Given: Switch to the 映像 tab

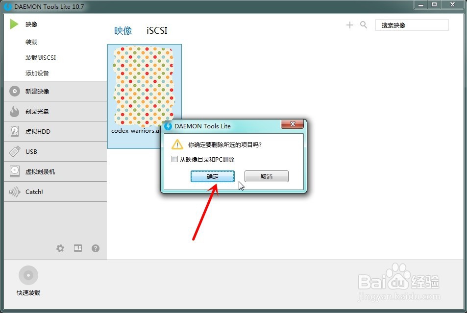Looking at the screenshot, I should click(x=123, y=30).
